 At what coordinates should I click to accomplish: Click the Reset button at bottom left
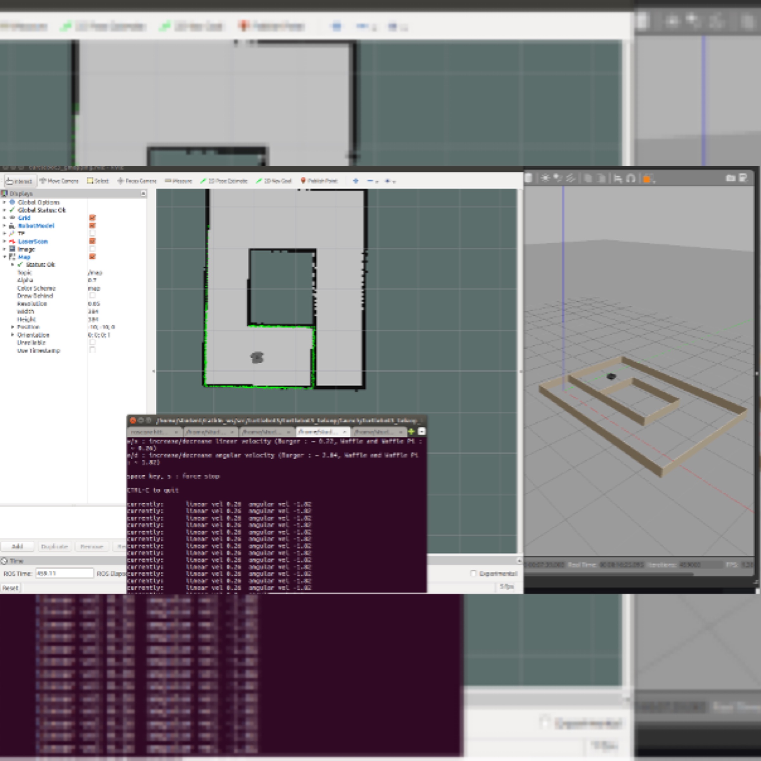pos(10,588)
